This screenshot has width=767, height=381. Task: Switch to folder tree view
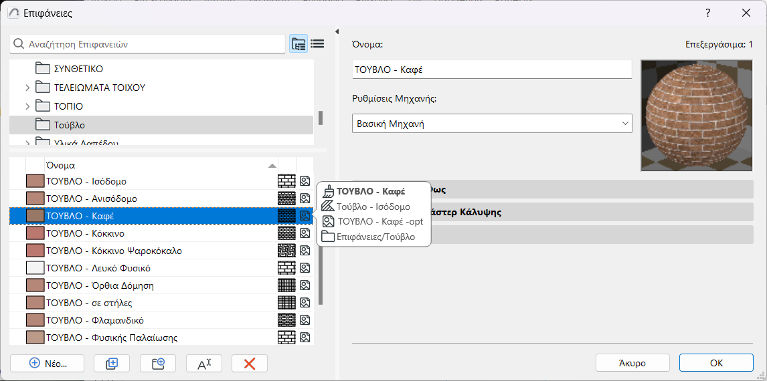click(299, 44)
